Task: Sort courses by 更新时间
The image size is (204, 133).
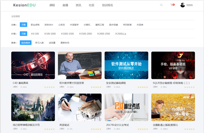Action: pyautogui.click(x=65, y=43)
